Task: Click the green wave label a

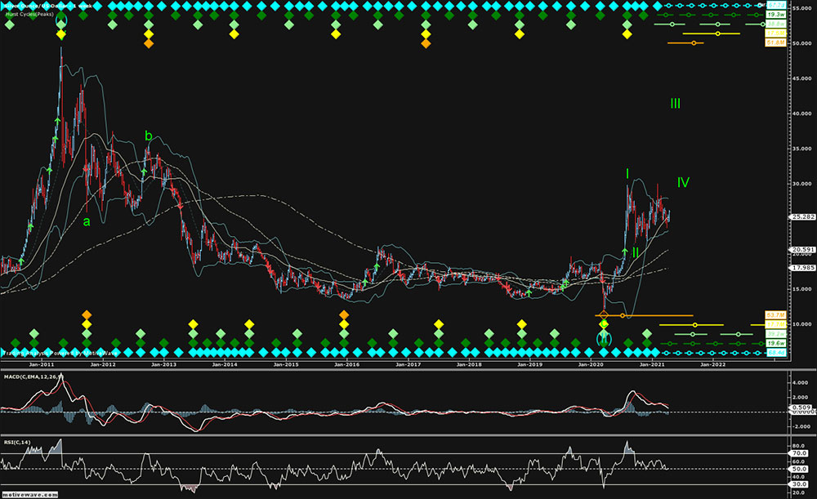Action: (86, 221)
